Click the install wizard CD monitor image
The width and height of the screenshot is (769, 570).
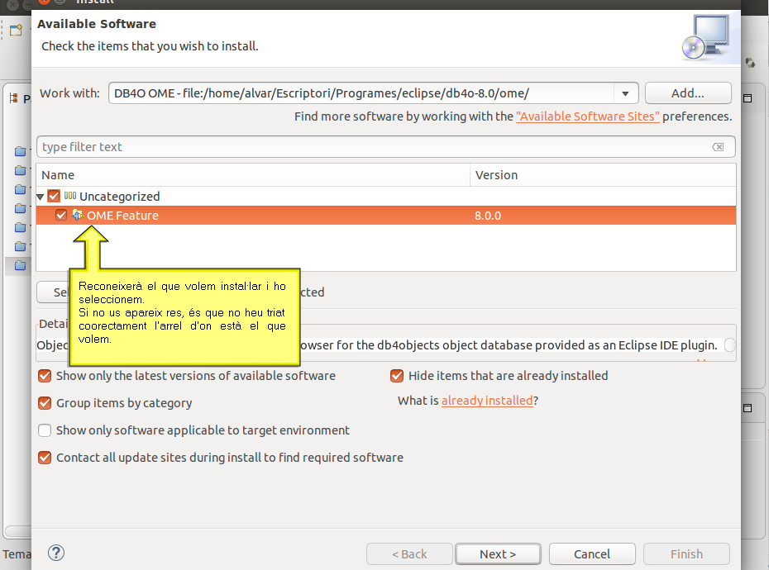point(705,37)
